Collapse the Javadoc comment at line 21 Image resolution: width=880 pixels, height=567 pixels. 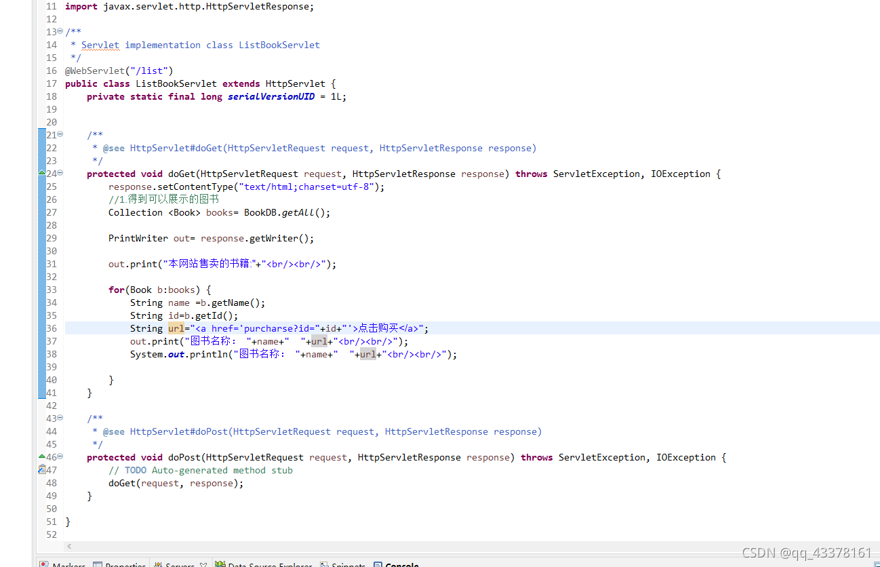pos(60,134)
